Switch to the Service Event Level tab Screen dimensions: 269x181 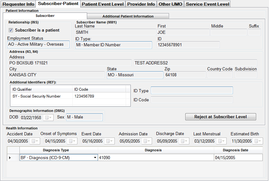coord(208,4)
